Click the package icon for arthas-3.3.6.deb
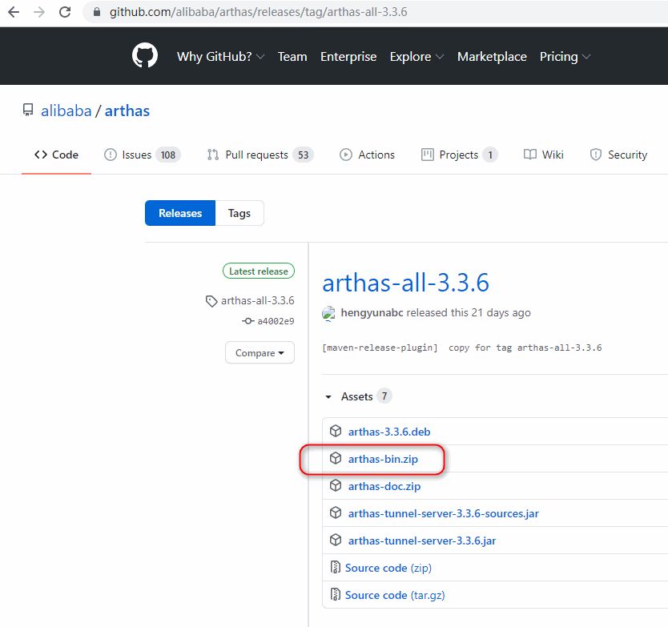 pos(336,431)
